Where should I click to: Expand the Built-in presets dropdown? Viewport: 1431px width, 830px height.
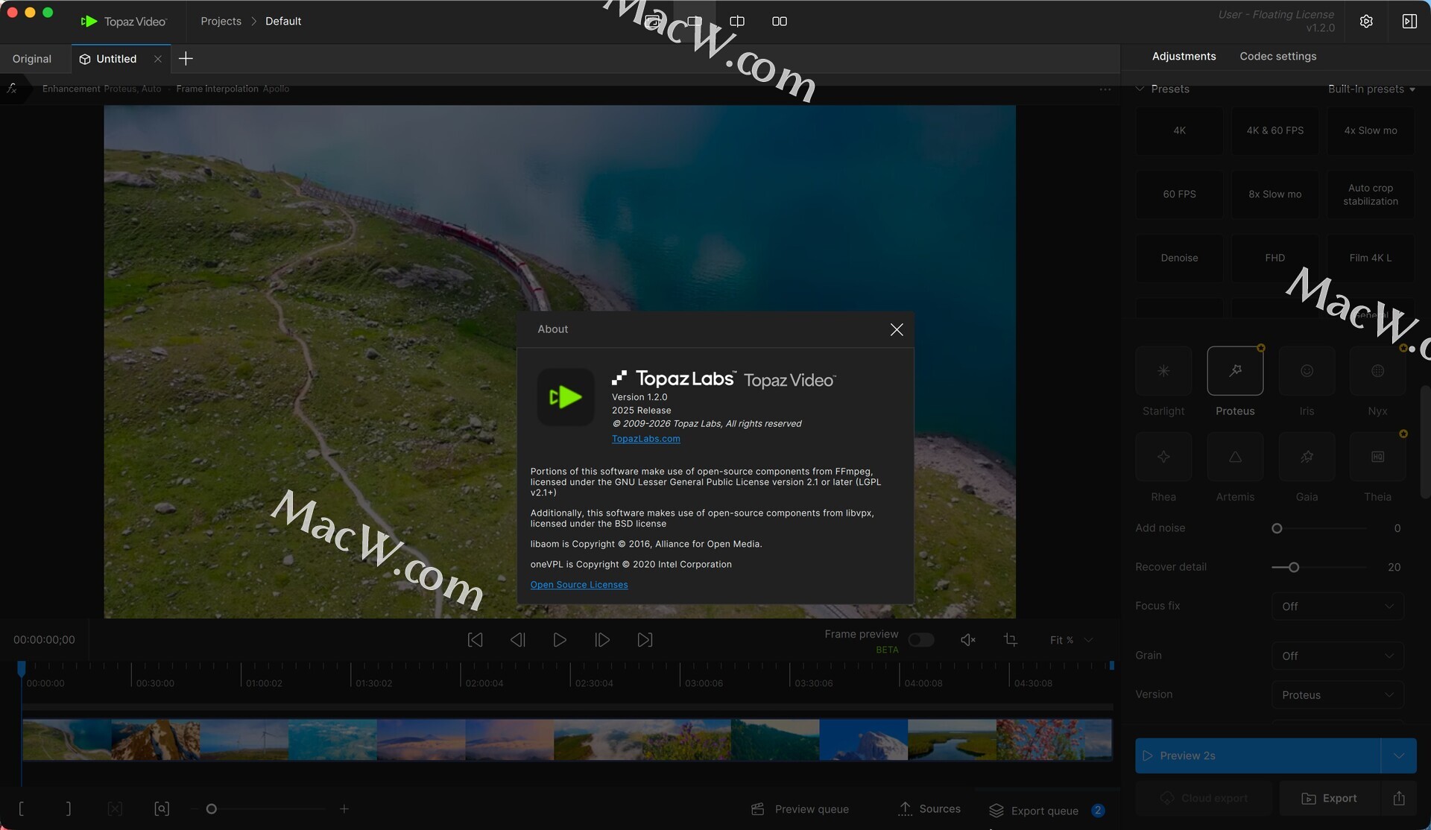[x=1371, y=89]
